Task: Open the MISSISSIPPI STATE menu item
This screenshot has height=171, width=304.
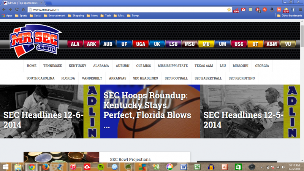Action: point(173,66)
